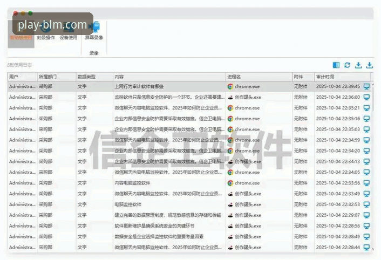Click timestamp 2025-10-04 22:35:16

pyautogui.click(x=338, y=119)
